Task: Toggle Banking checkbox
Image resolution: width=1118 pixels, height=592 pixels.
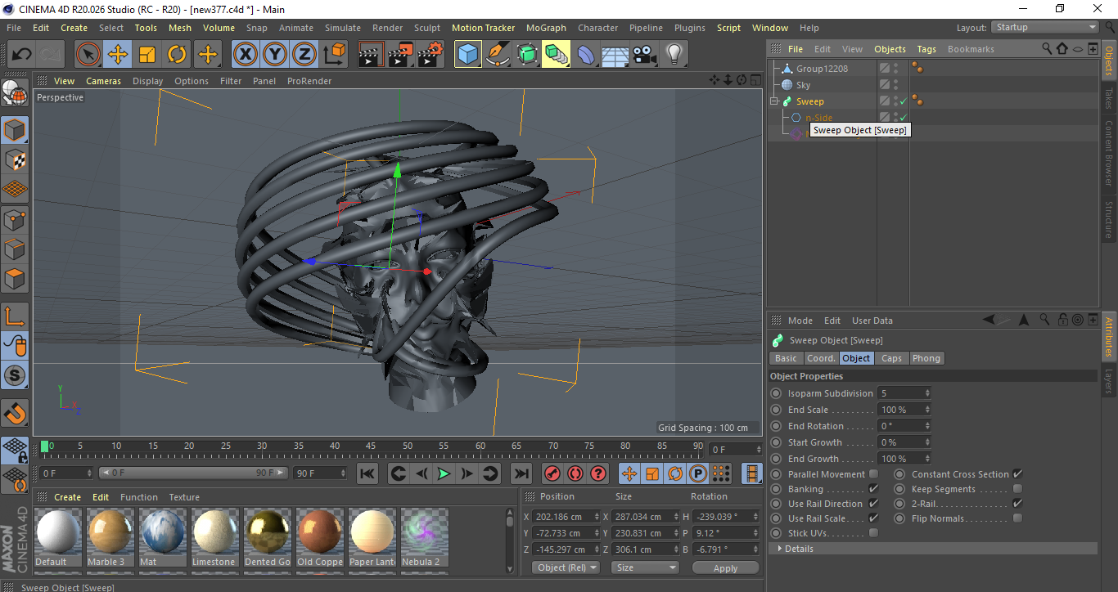Action: 873,489
